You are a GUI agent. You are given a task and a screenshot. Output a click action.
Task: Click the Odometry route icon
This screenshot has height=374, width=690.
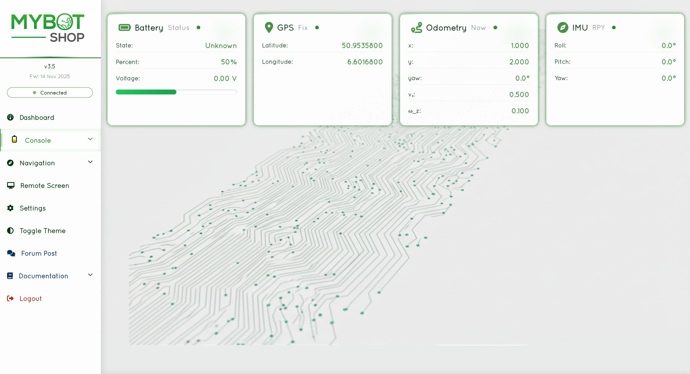417,27
